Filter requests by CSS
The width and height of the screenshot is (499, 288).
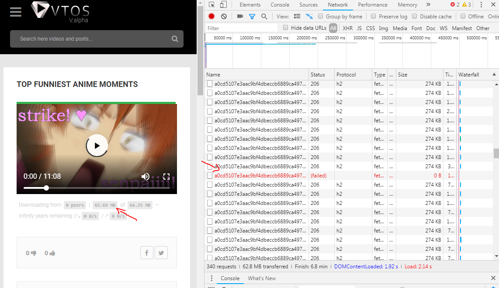[371, 28]
